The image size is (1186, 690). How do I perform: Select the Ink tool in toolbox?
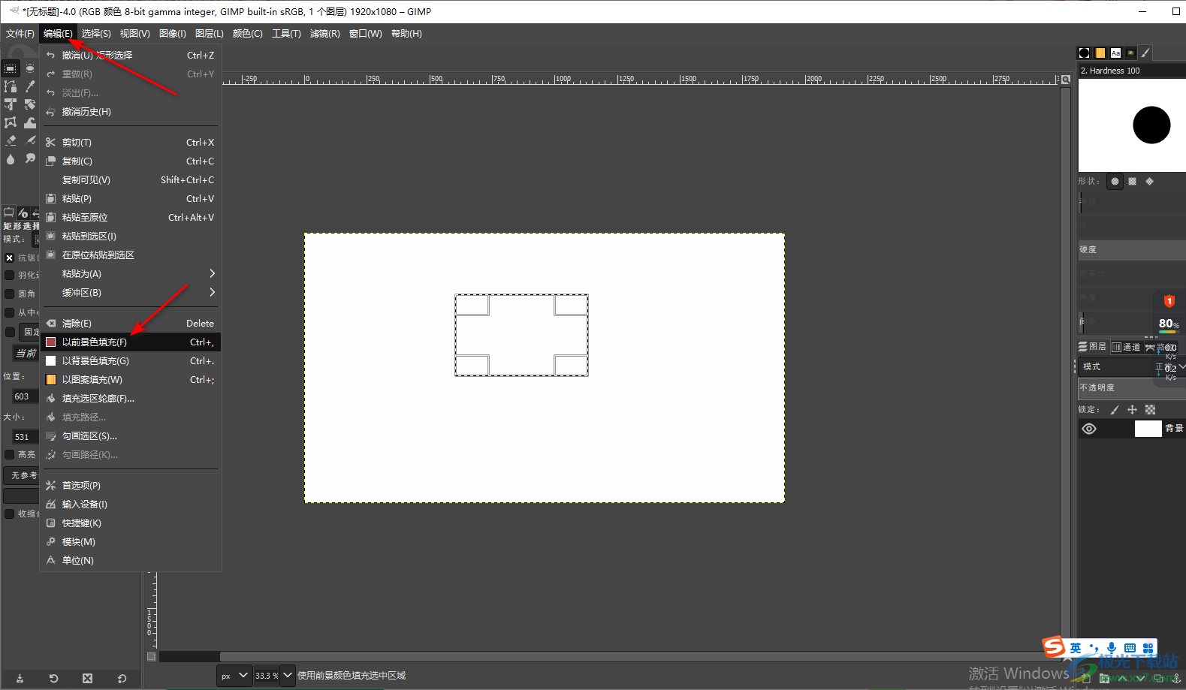point(30,140)
